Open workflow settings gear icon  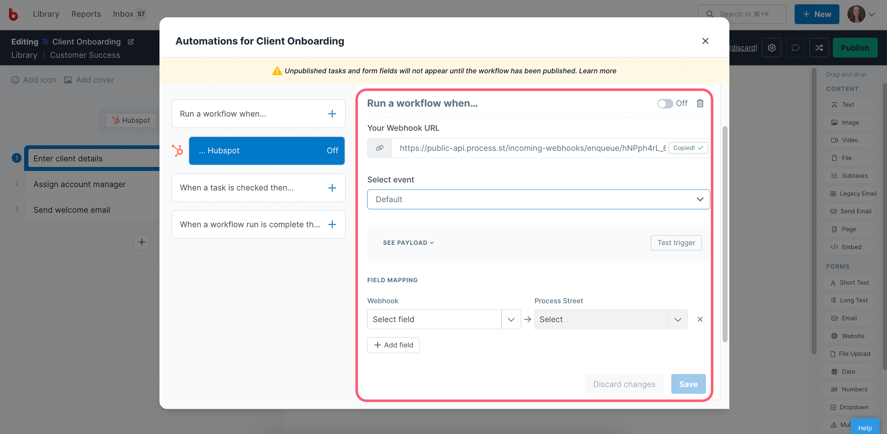click(771, 48)
